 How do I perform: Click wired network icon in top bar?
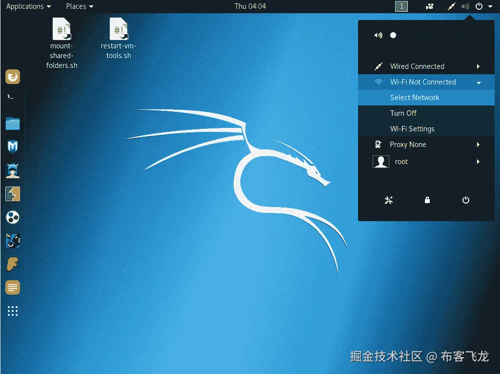point(451,6)
